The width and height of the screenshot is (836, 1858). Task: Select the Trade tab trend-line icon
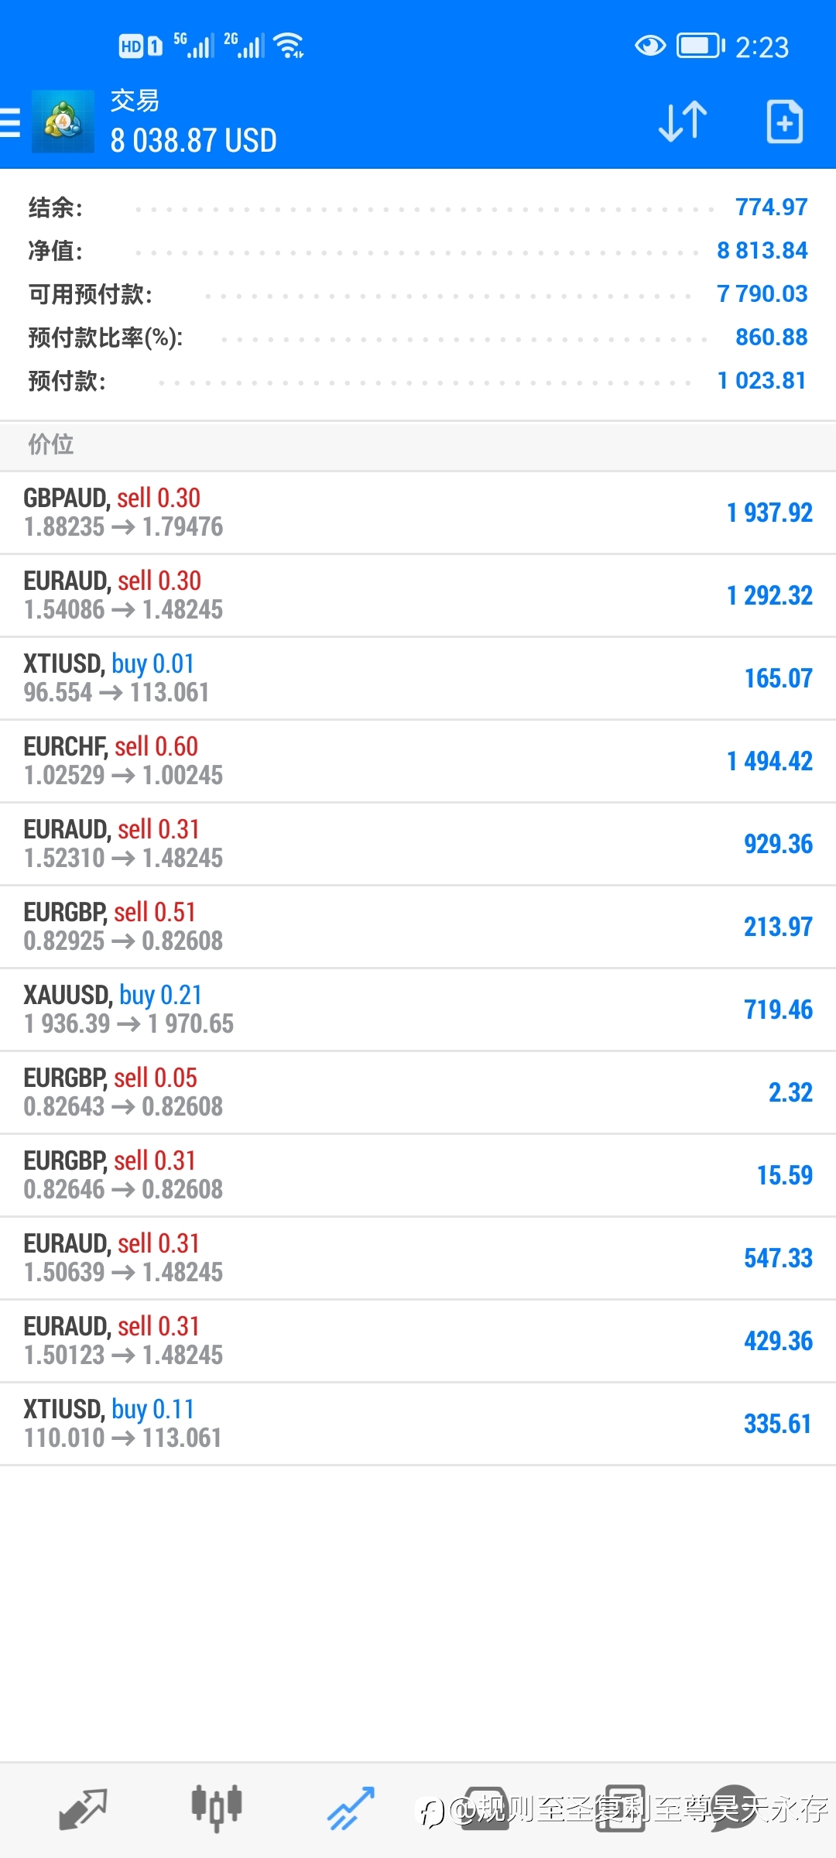[351, 1810]
